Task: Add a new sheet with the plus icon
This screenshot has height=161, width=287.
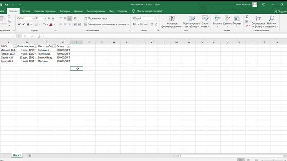Action: (29, 156)
